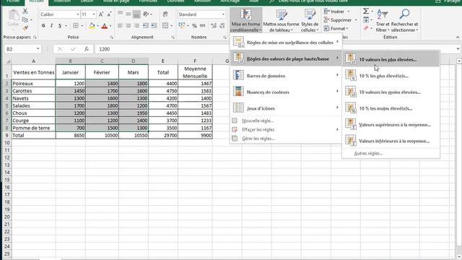The height and width of the screenshot is (260, 462).
Task: Click the add decimal place icon
Action: click(x=214, y=26)
